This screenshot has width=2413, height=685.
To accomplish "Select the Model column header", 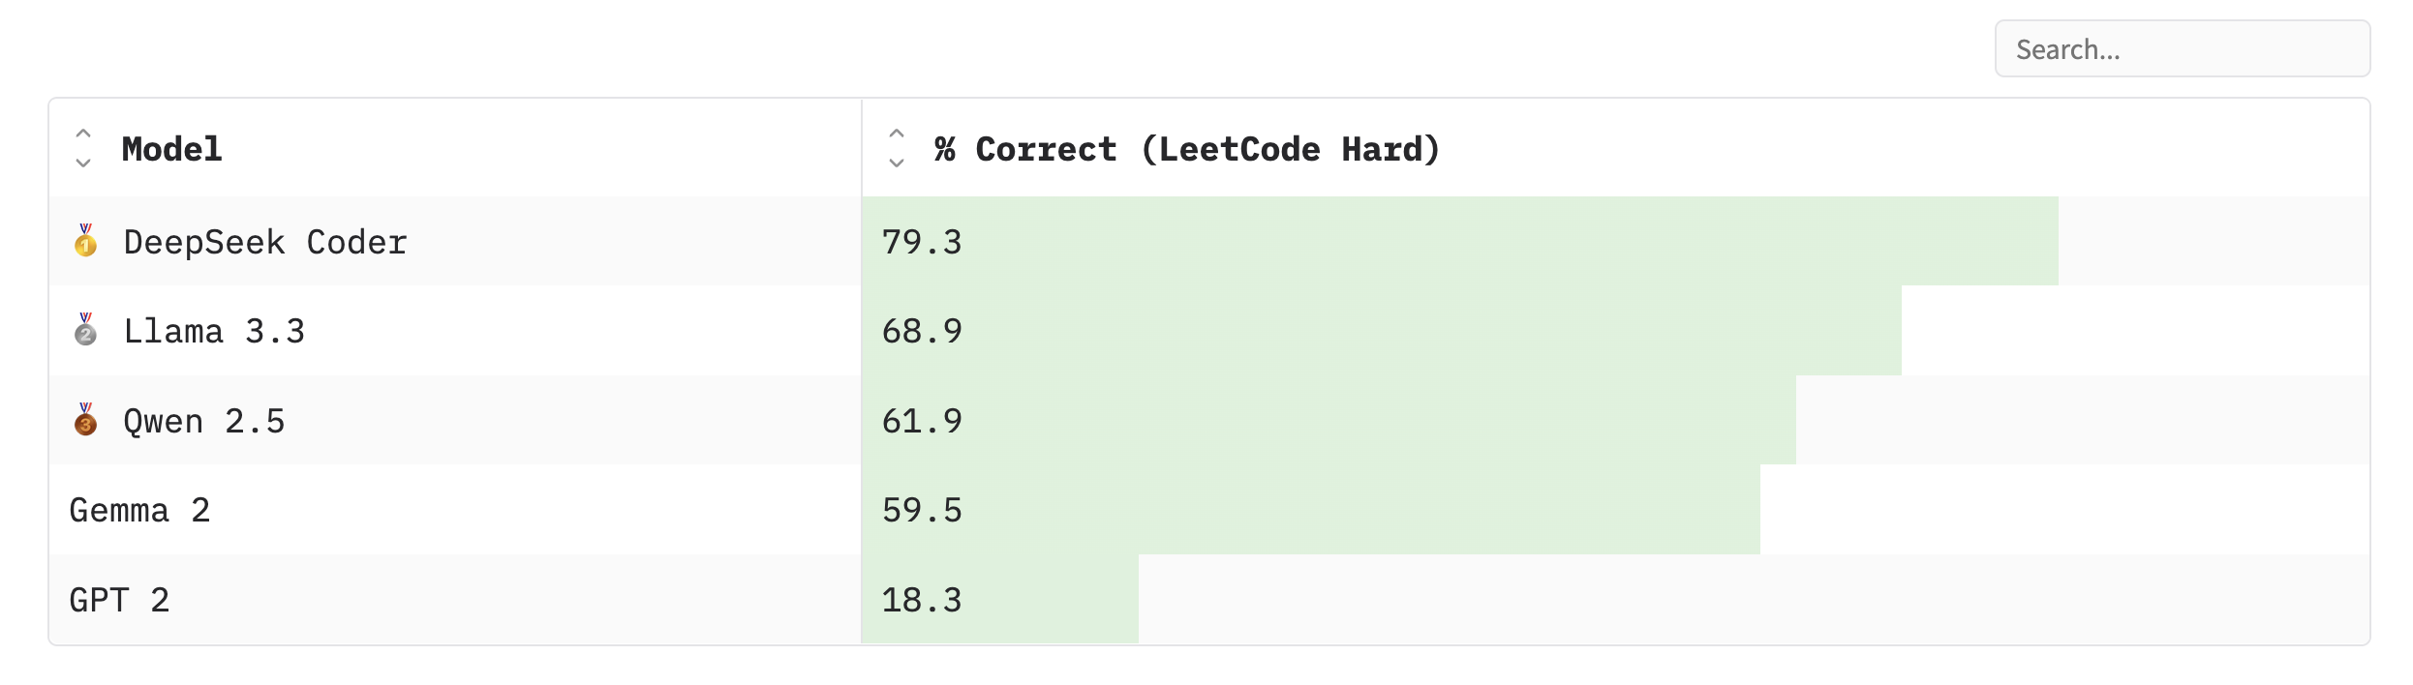I will (171, 149).
